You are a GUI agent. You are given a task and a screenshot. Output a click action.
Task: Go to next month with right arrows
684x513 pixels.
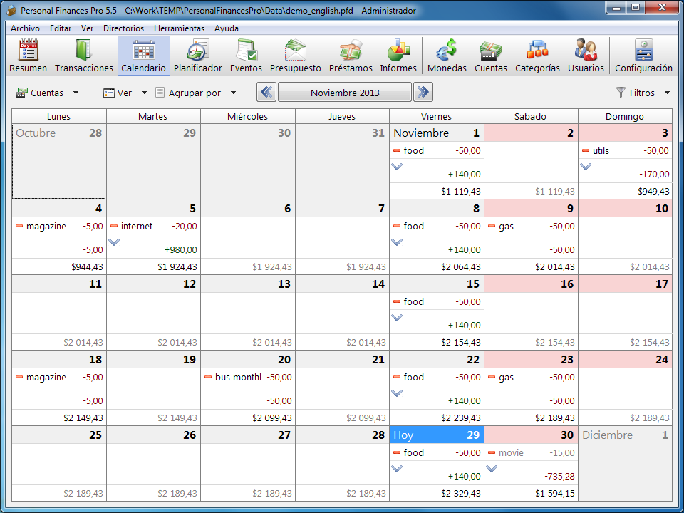(x=423, y=93)
